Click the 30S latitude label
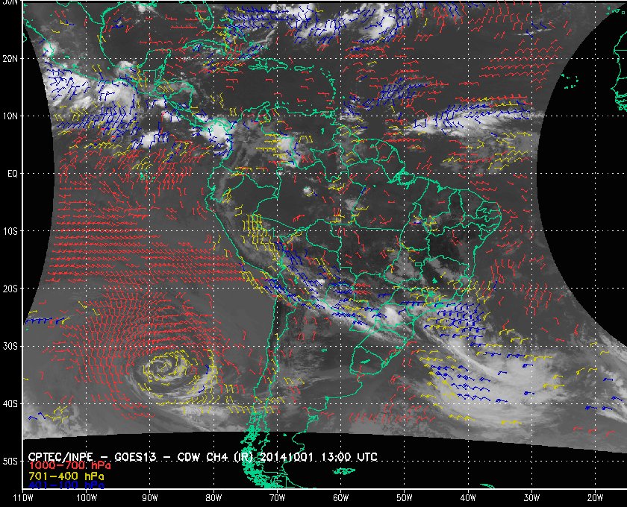 10,347
